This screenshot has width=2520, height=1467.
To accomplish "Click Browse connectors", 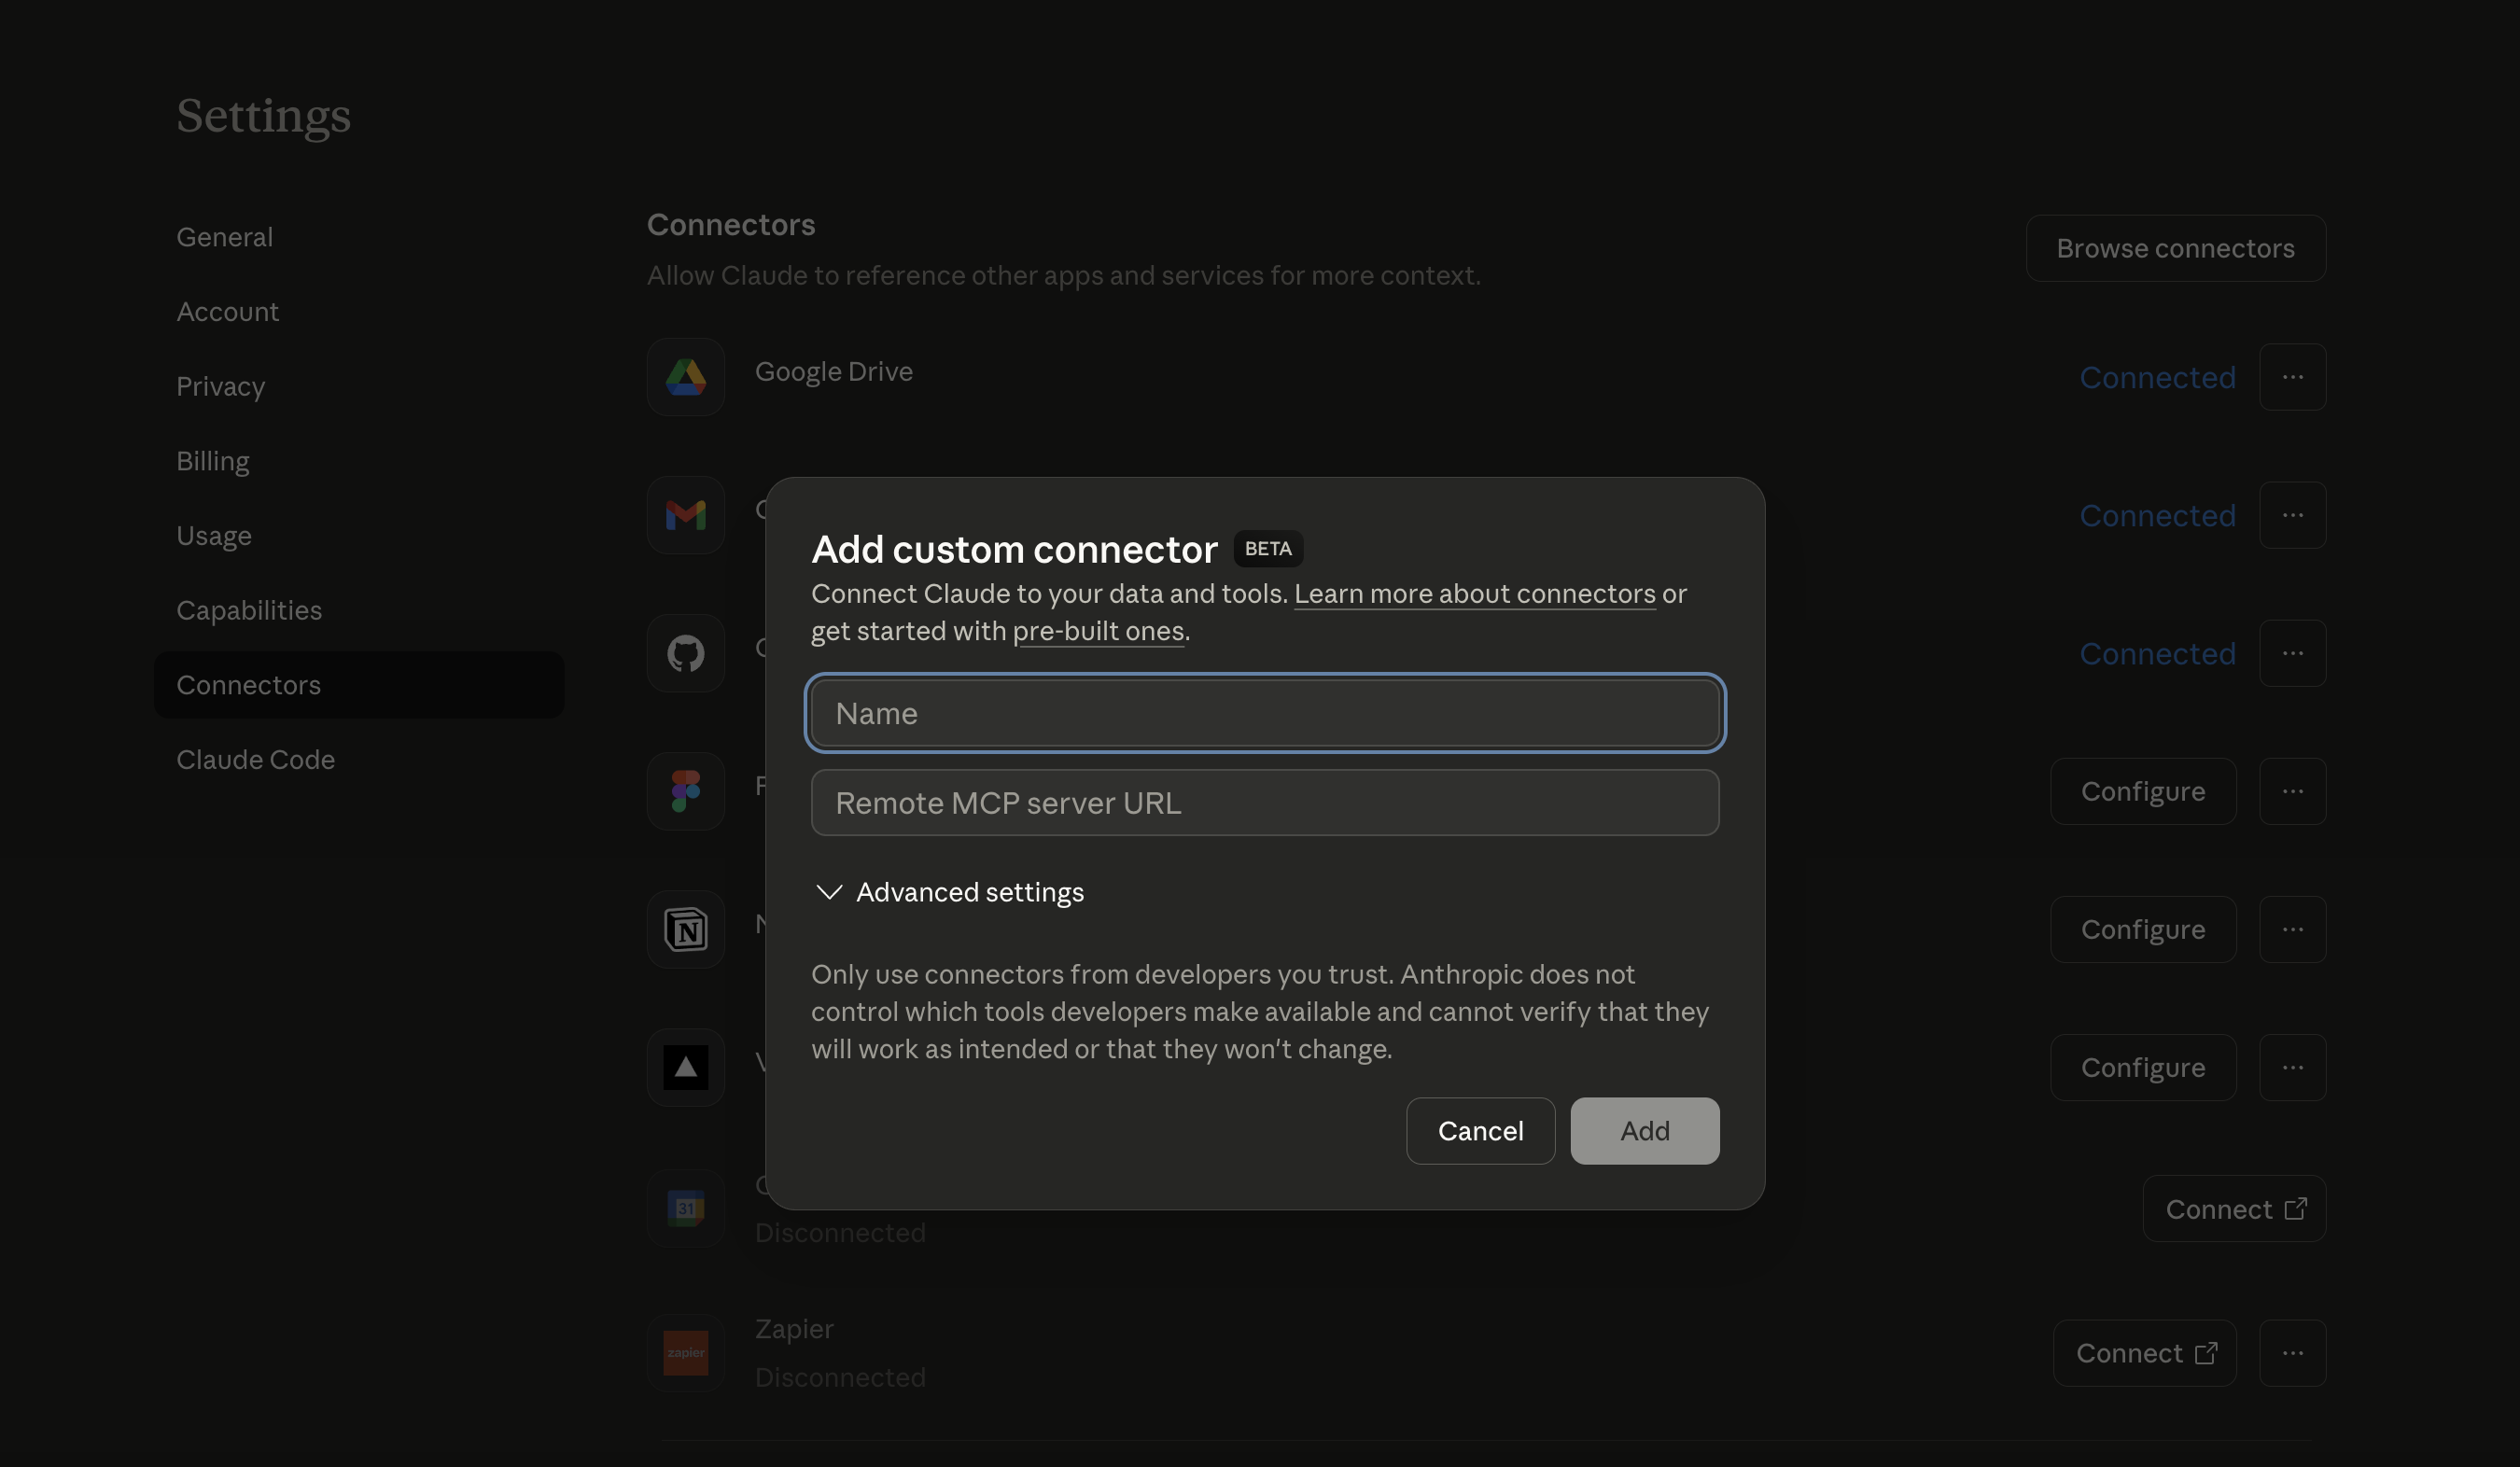I will click(x=2176, y=248).
